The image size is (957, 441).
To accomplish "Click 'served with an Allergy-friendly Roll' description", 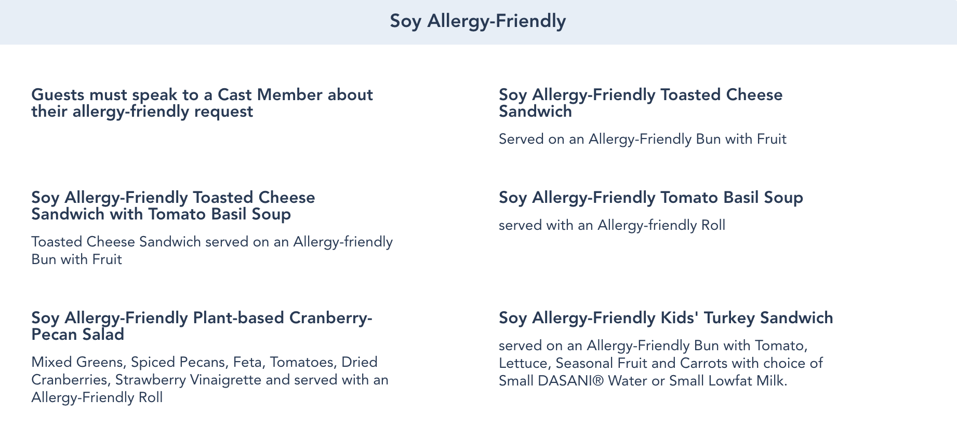I will (x=612, y=225).
